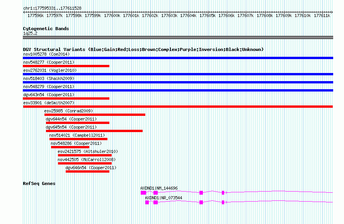Select the red esv25985 loss bar
The height and width of the screenshot is (224, 344).
tap(95, 115)
